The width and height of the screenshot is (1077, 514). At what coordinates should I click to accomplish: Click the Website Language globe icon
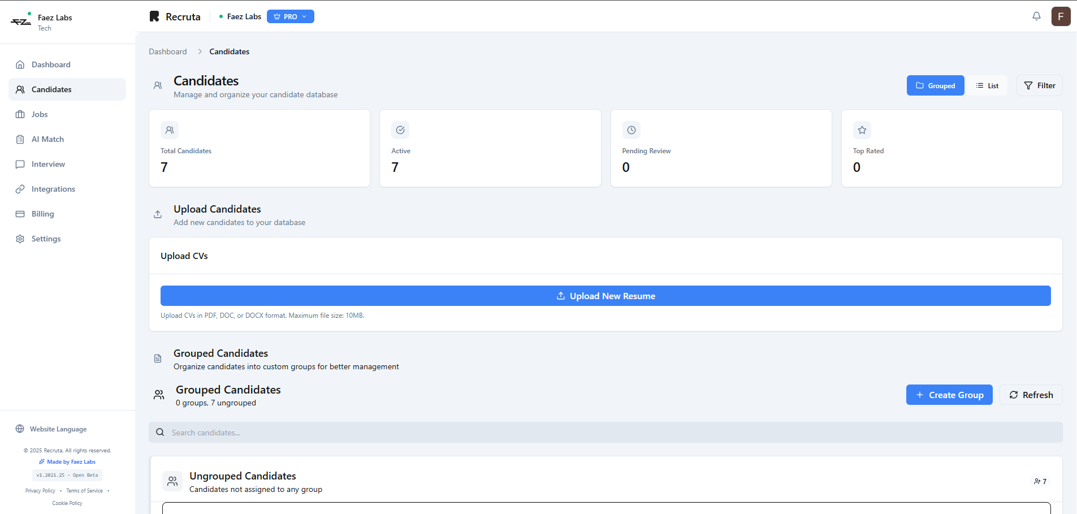pyautogui.click(x=20, y=429)
